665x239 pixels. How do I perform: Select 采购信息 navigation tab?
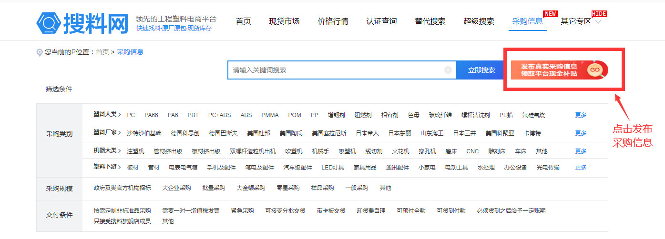[527, 21]
